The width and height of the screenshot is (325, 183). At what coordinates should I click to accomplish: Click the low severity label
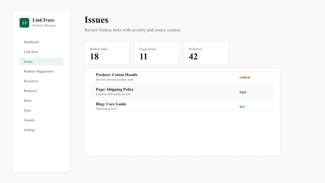pyautogui.click(x=242, y=107)
